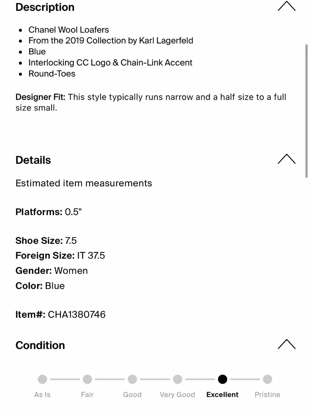Image resolution: width=310 pixels, height=413 pixels.
Task: Select the As Is condition dot
Action: (42, 379)
